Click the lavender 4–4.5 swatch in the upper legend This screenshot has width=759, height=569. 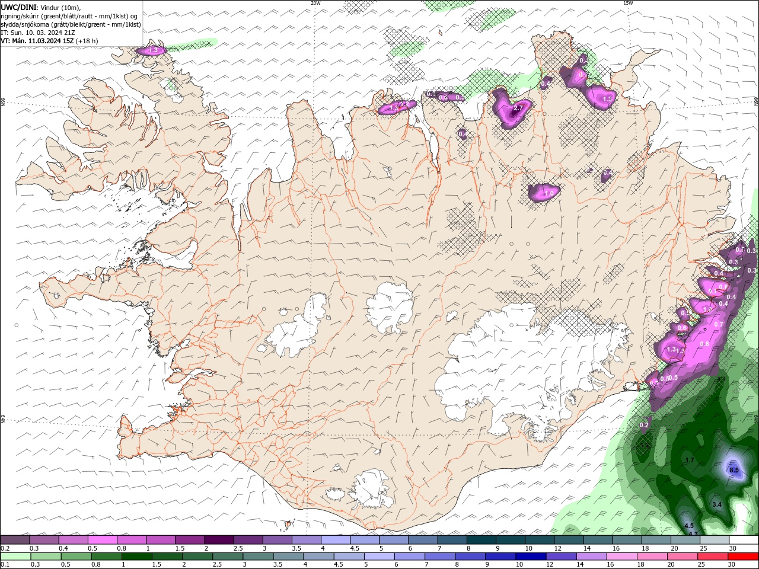(336, 540)
